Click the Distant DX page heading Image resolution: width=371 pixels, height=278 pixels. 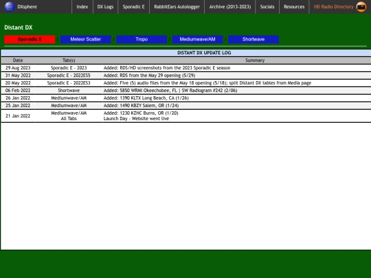pyautogui.click(x=19, y=27)
